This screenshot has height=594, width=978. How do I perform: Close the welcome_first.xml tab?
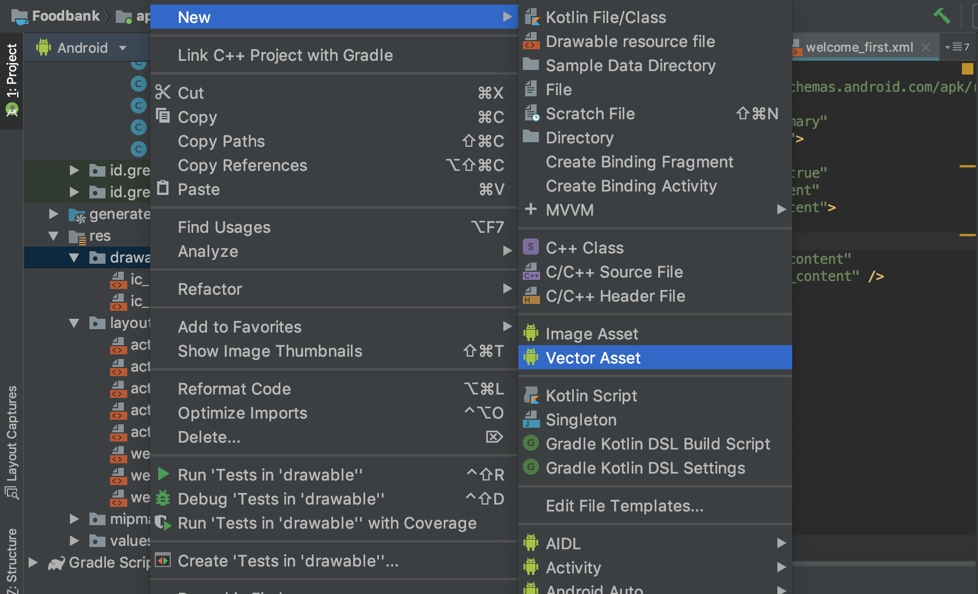click(x=925, y=48)
